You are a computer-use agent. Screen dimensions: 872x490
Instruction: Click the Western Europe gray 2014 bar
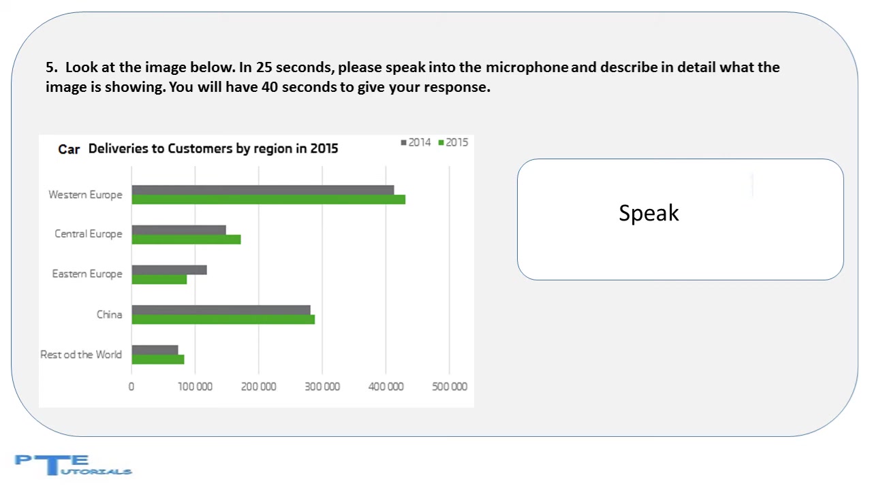click(x=263, y=190)
